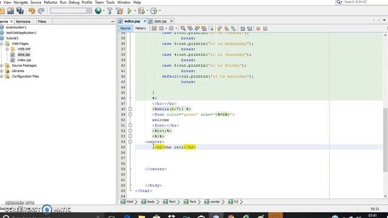Click red Start Macro Recording icon

[x=258, y=28]
